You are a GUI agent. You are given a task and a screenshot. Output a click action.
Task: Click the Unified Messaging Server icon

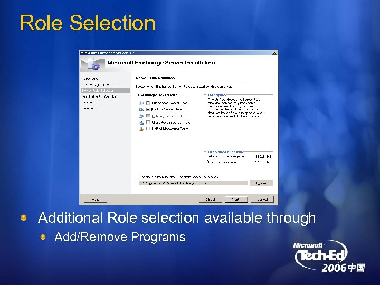click(141, 129)
